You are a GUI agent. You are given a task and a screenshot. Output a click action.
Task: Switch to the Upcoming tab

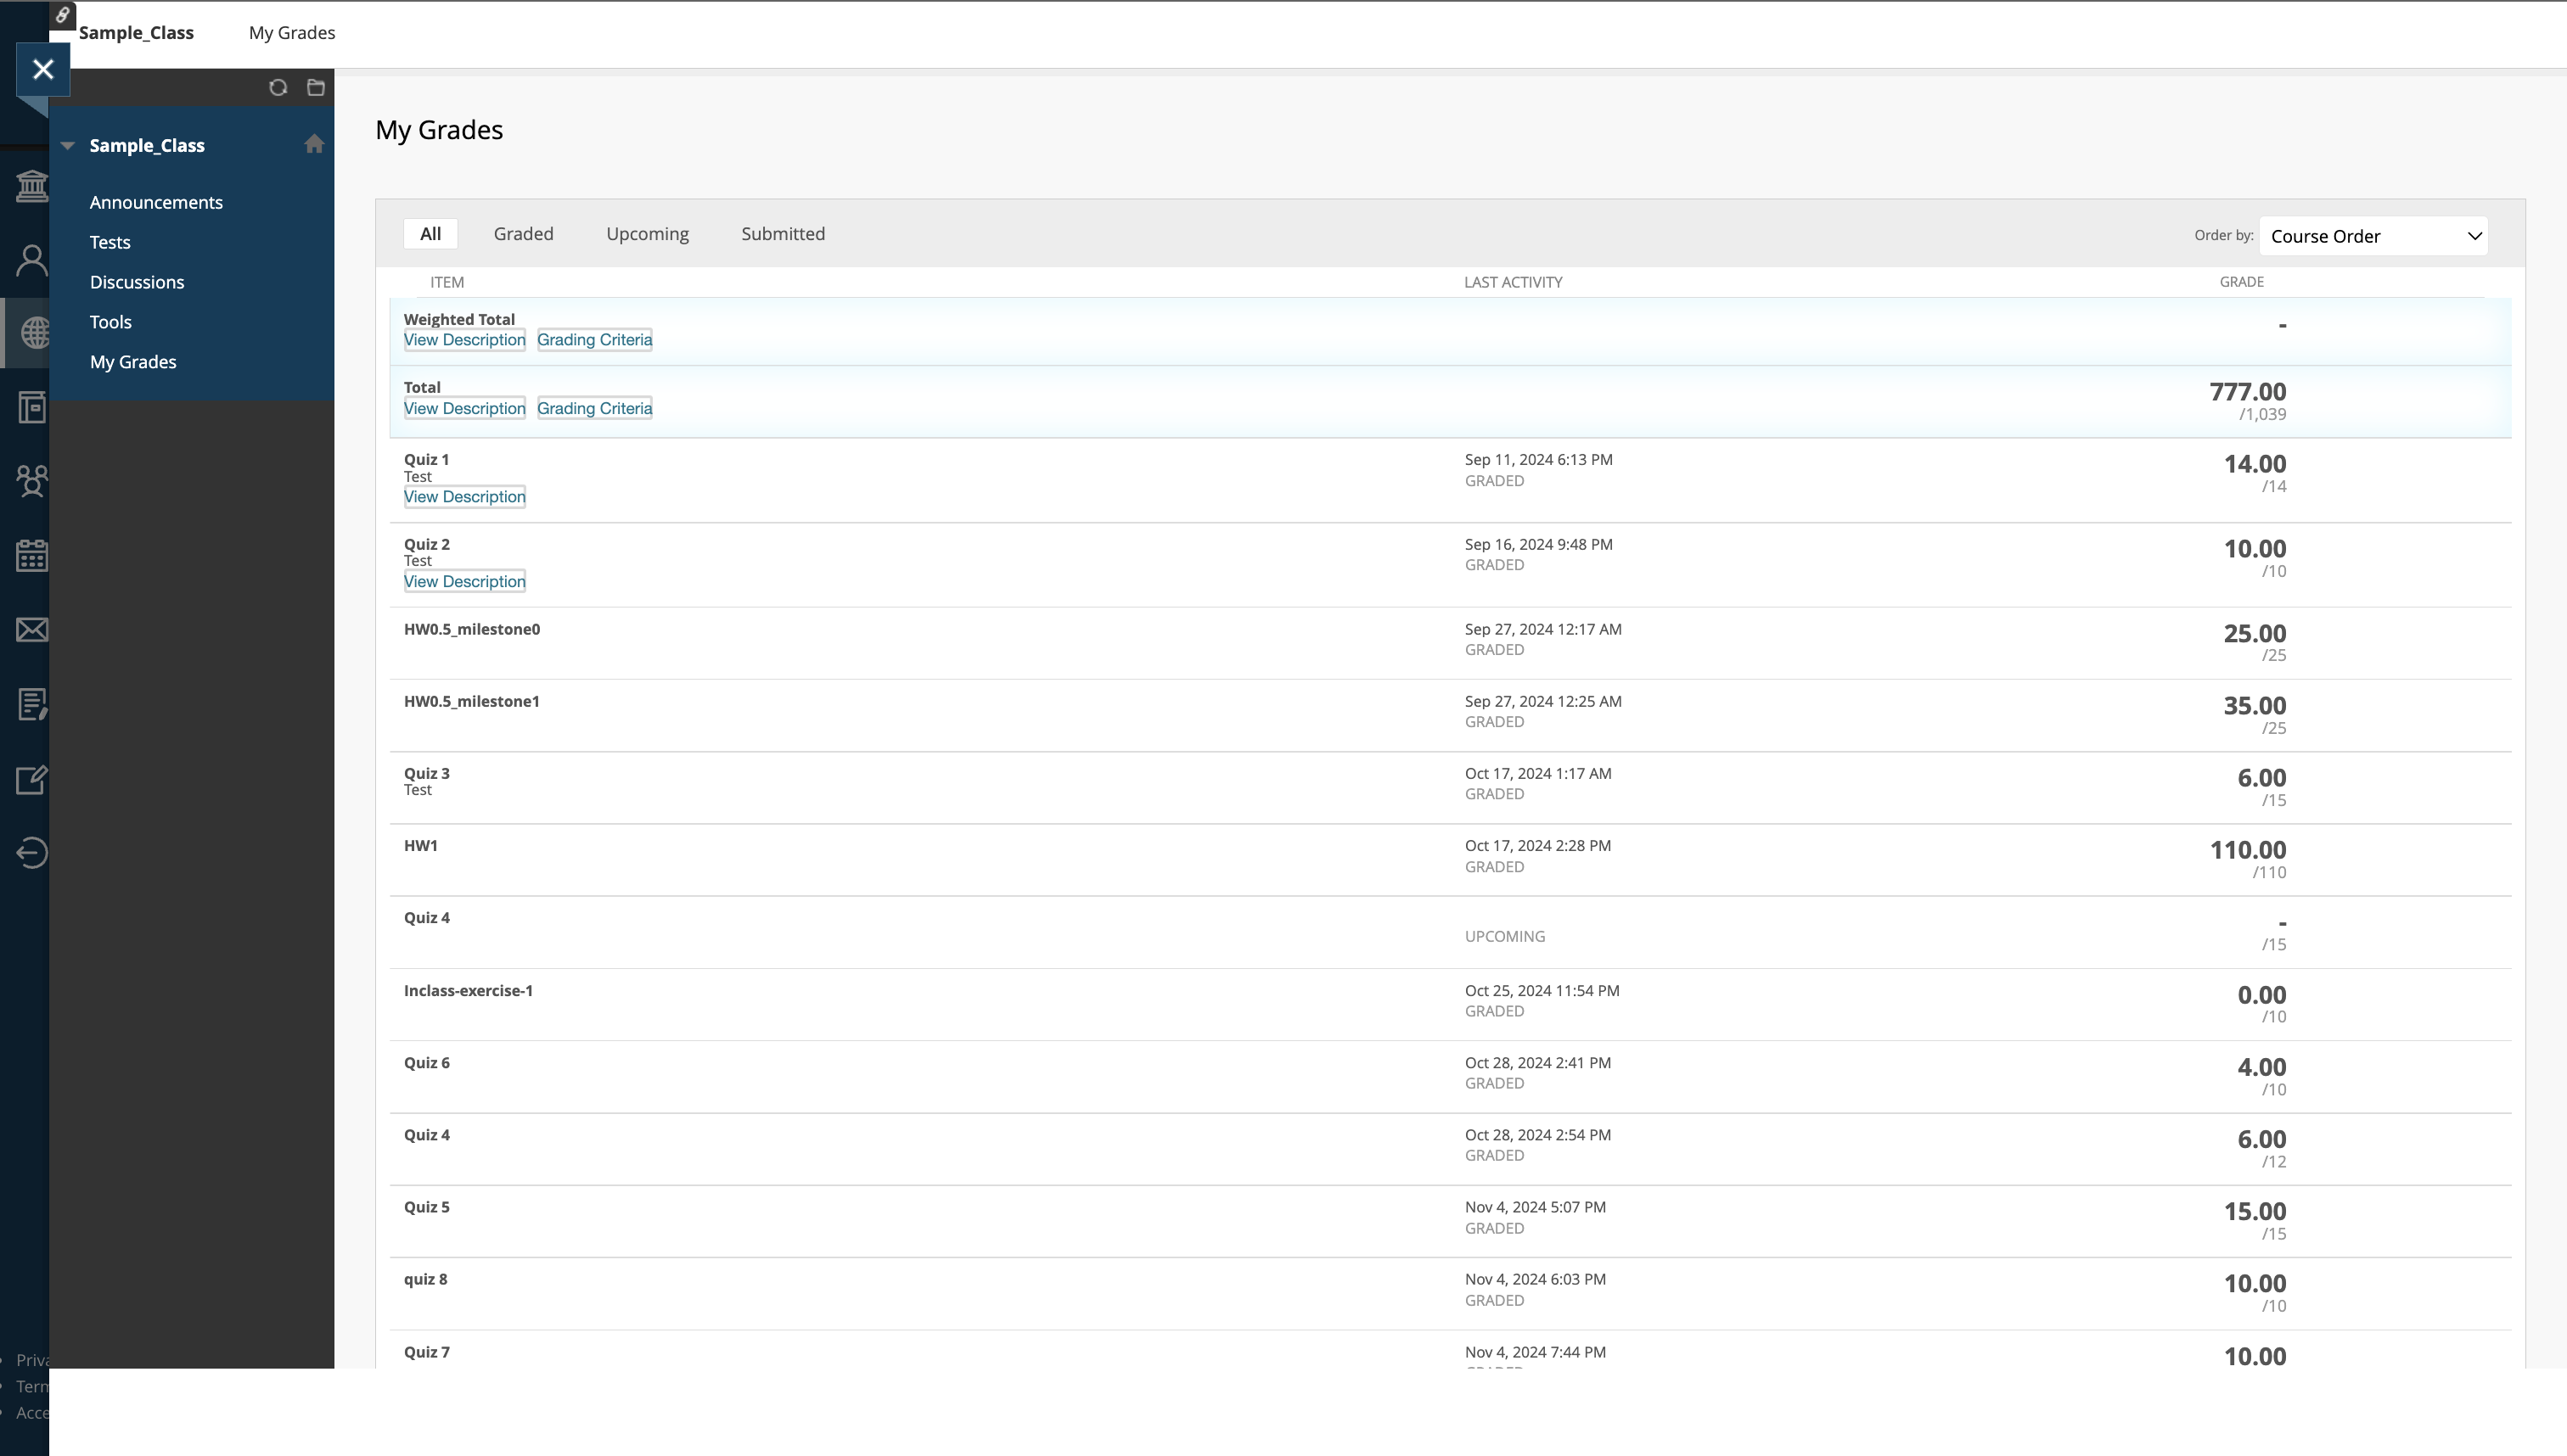[647, 234]
